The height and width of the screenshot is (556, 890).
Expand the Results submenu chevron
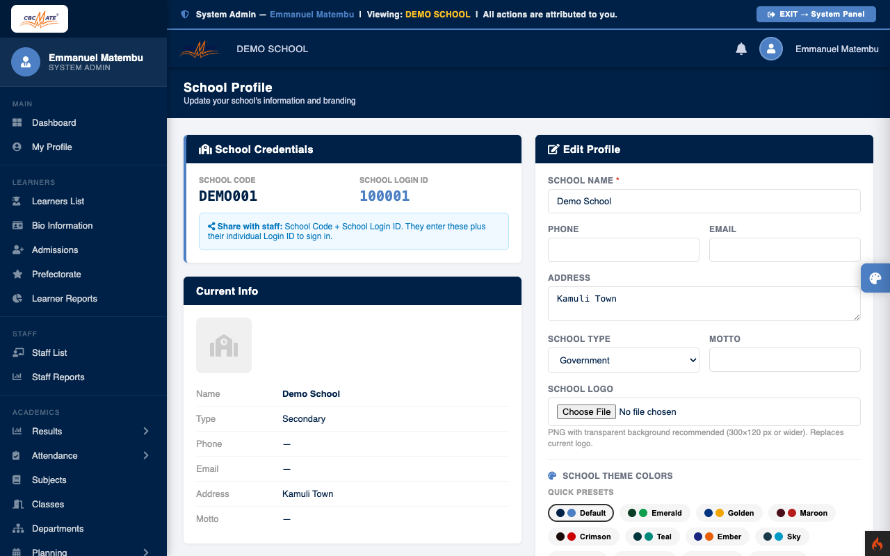point(146,431)
